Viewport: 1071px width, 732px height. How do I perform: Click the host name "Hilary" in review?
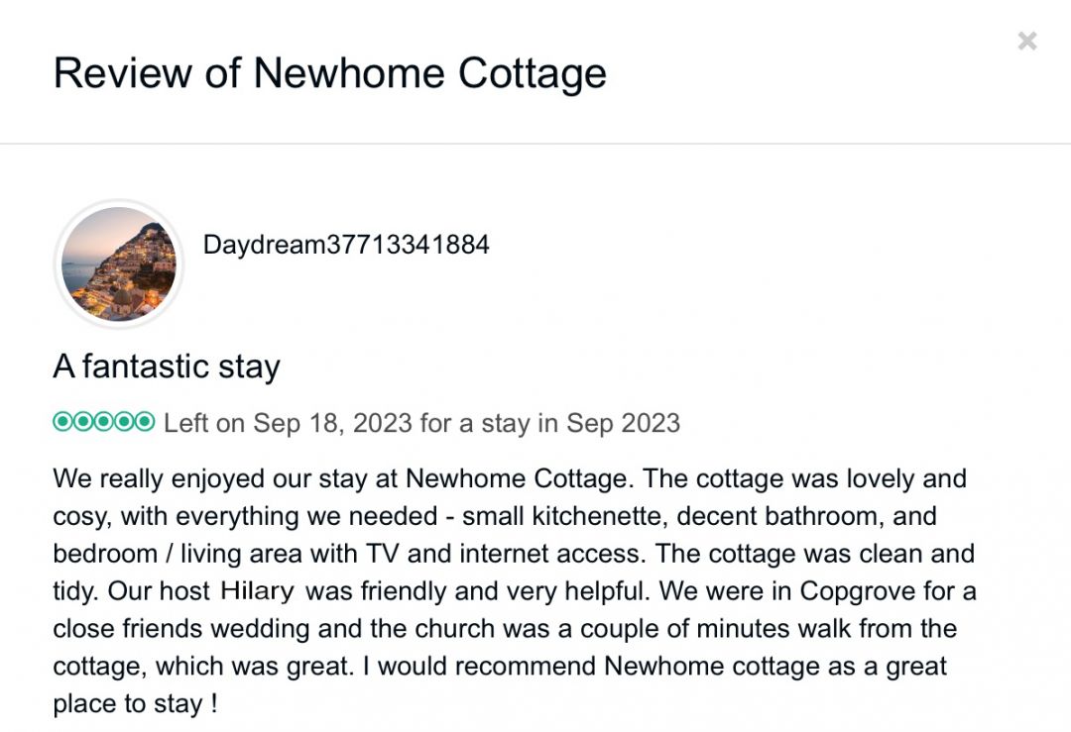coord(257,591)
